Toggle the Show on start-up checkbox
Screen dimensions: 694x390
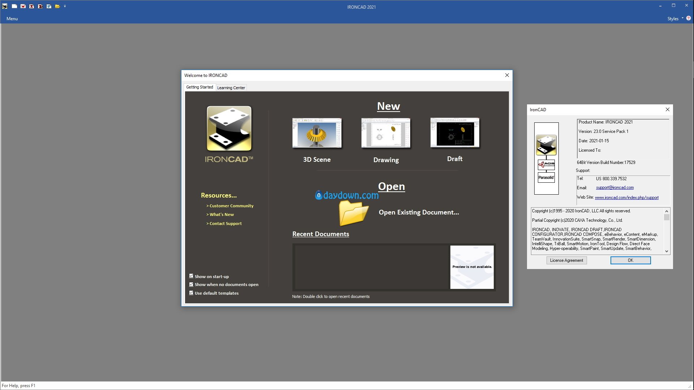click(x=191, y=276)
